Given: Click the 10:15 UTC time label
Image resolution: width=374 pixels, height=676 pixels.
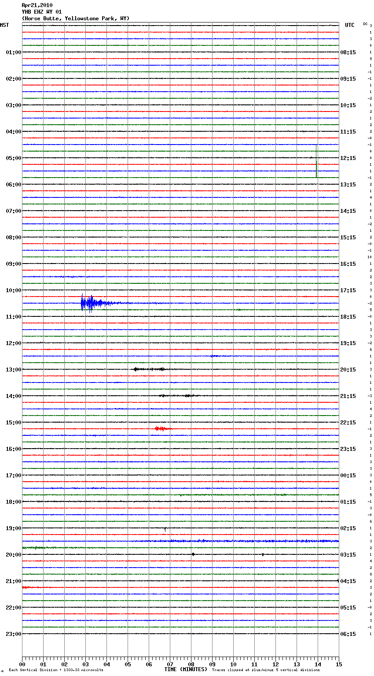Looking at the screenshot, I should [x=348, y=105].
